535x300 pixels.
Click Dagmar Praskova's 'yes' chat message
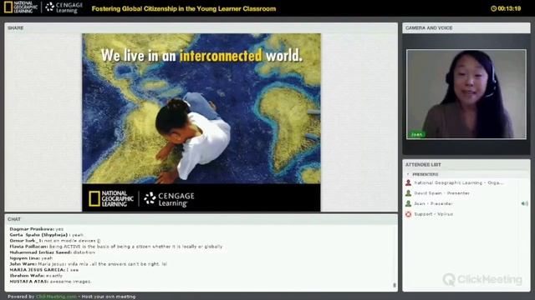coord(37,229)
